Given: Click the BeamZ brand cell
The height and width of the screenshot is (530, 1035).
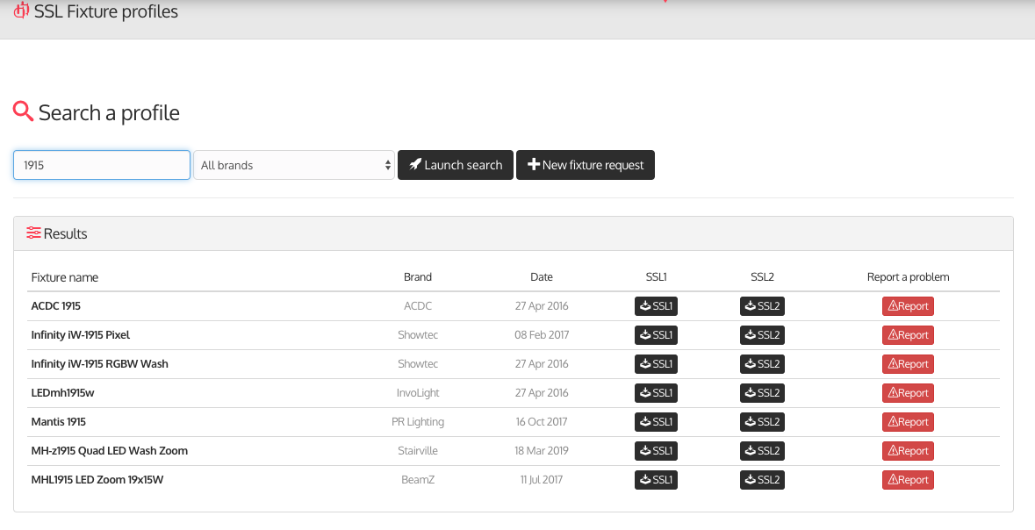Looking at the screenshot, I should point(418,481).
